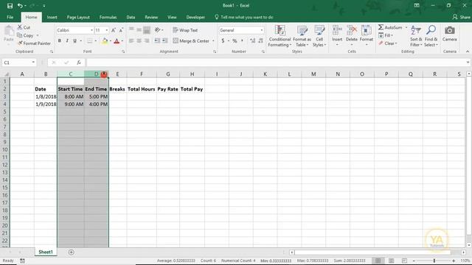Viewport: 472px width, 265px height.
Task: Switch to Normal view in status bar
Action: [x=378, y=261]
